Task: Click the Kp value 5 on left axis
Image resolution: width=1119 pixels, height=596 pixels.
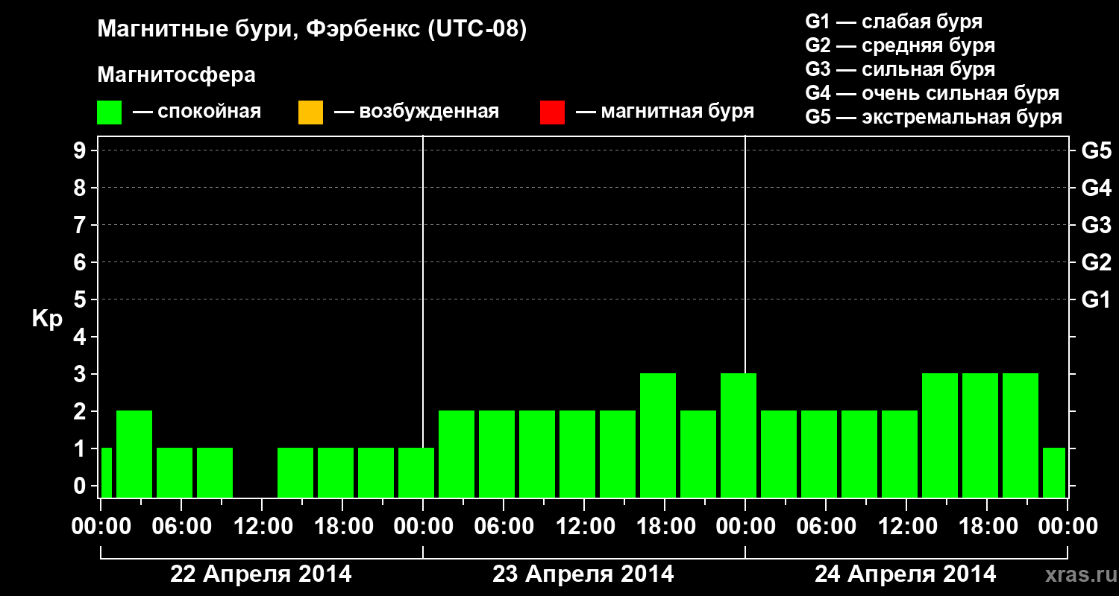Action: [x=81, y=299]
